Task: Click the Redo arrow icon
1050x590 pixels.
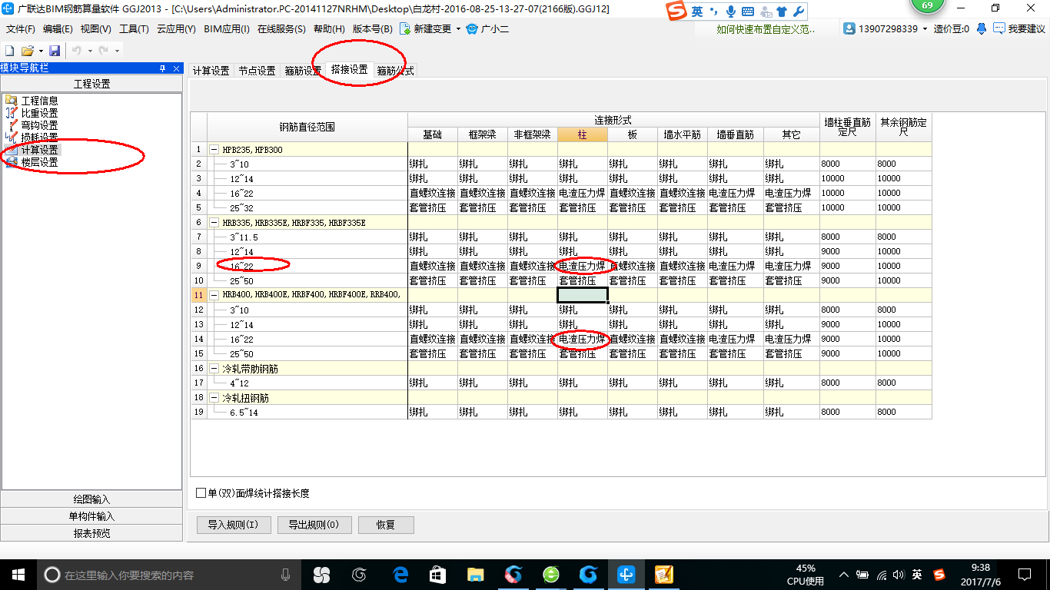Action: (x=103, y=50)
